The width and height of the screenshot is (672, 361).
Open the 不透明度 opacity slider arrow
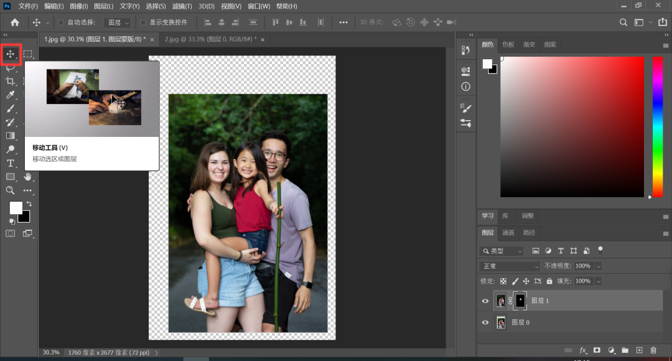coord(599,266)
